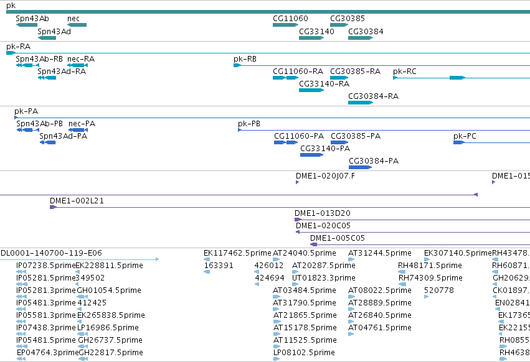Viewport: 530px width, 362px height.
Task: Click the CG33140 gene label
Action: coord(316,31)
